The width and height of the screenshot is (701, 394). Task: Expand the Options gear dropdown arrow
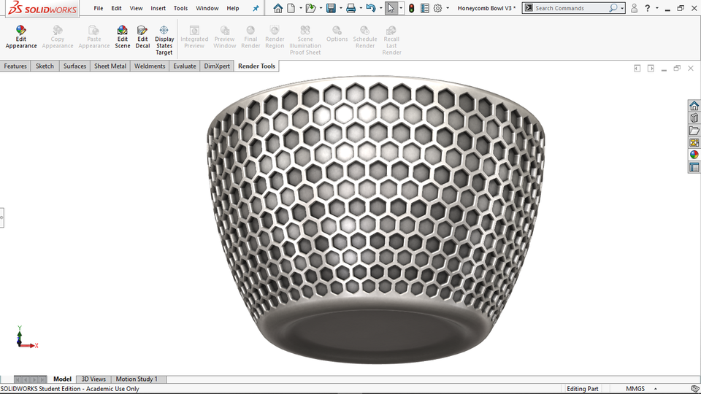[448, 9]
